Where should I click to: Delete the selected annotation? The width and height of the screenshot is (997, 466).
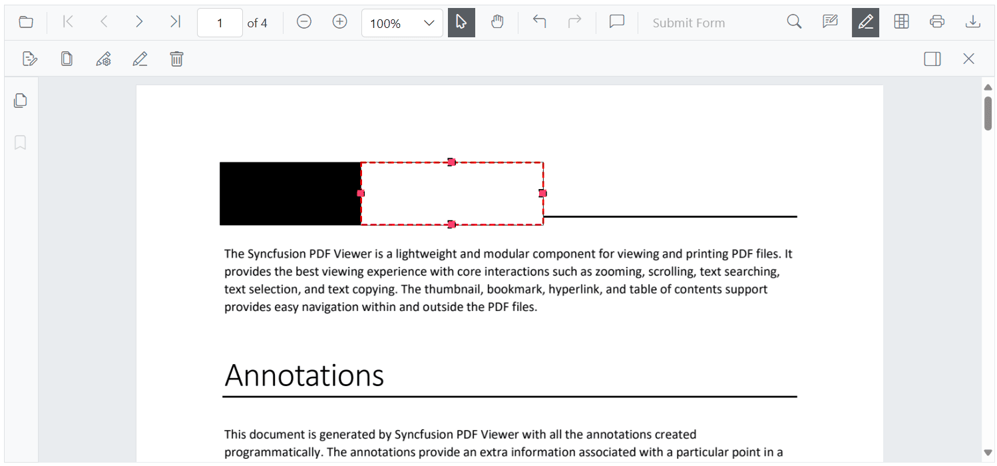click(176, 59)
